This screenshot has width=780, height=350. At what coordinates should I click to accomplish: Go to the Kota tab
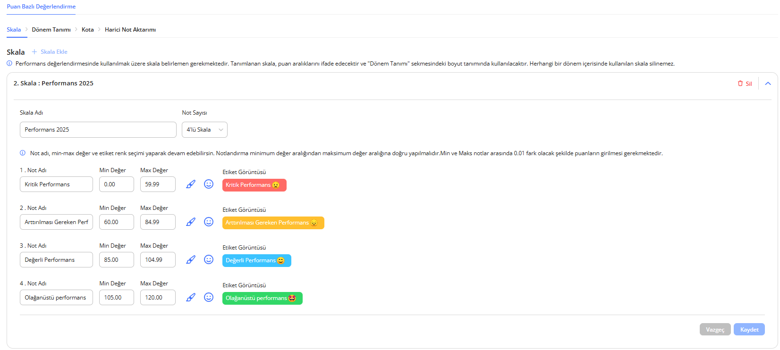[87, 30]
